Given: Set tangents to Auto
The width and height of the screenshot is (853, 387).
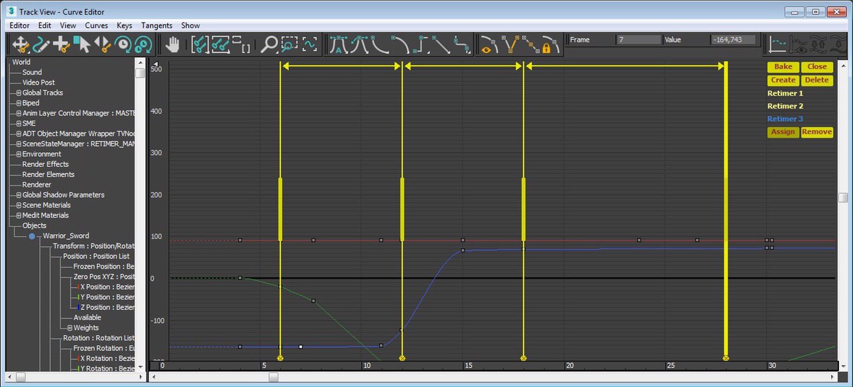Looking at the screenshot, I should [339, 45].
